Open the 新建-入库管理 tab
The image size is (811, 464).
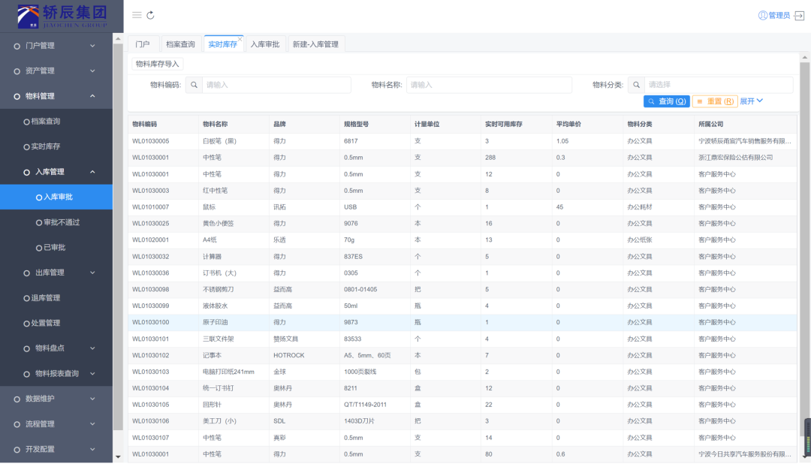tap(315, 44)
